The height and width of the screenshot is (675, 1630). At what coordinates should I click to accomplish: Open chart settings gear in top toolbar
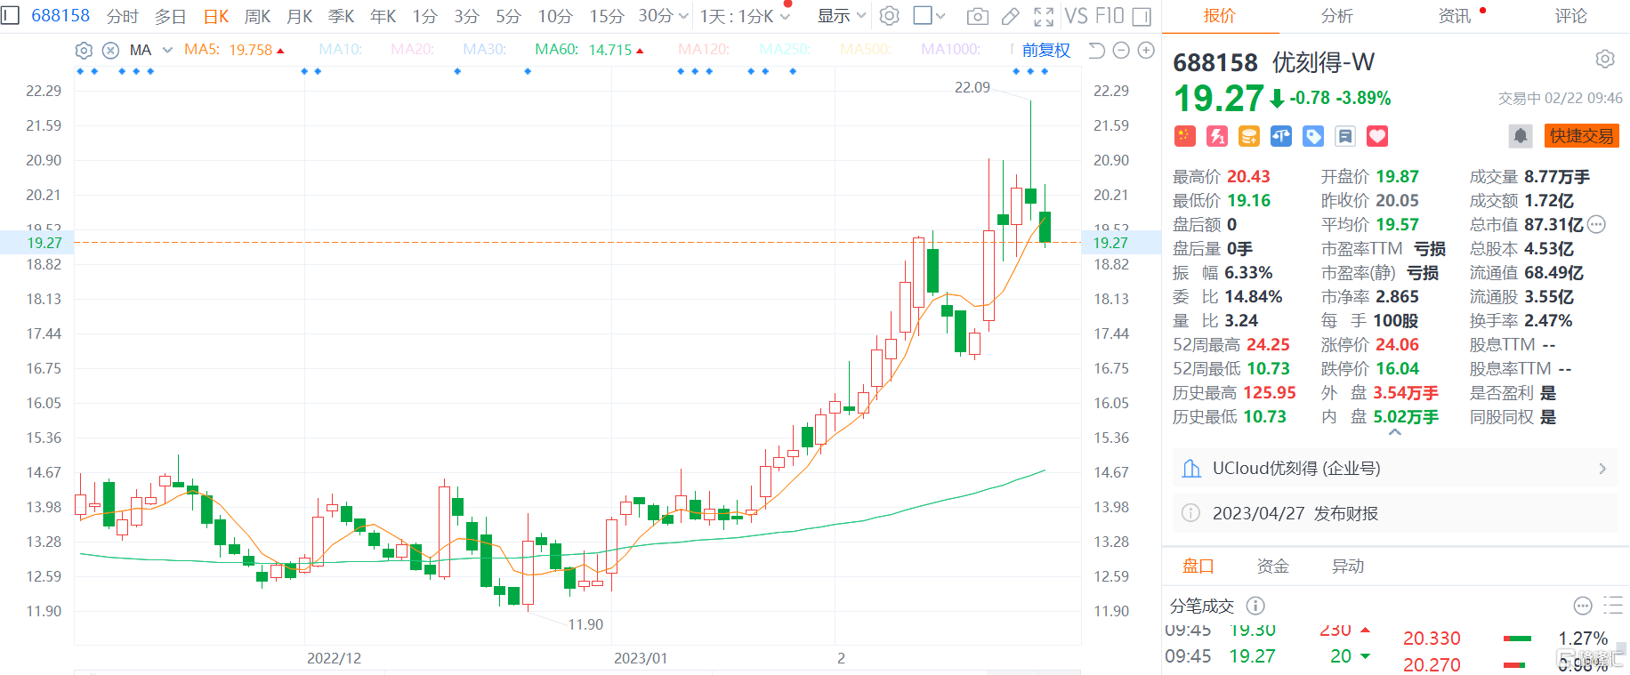889,16
